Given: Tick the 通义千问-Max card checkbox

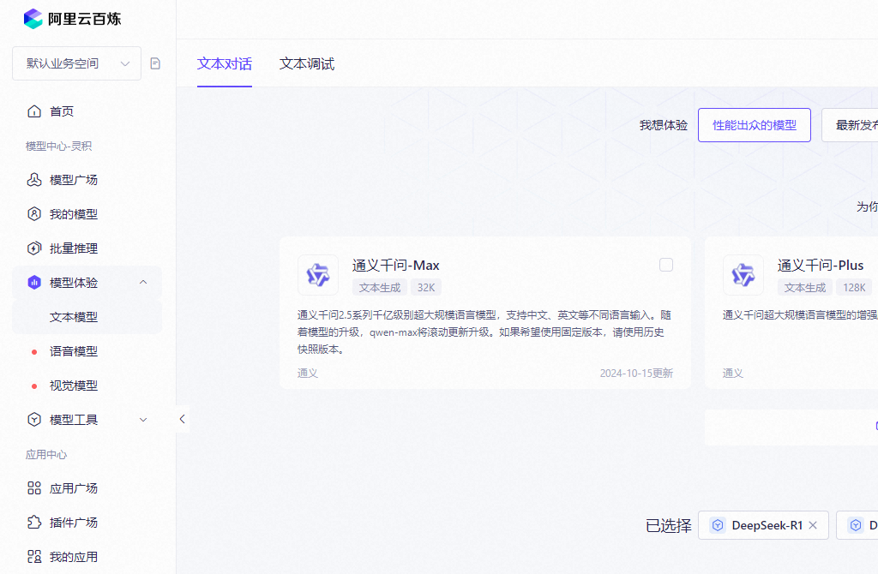Looking at the screenshot, I should (x=665, y=265).
